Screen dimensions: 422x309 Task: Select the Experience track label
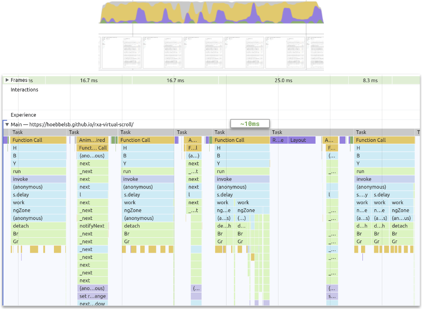click(x=23, y=115)
